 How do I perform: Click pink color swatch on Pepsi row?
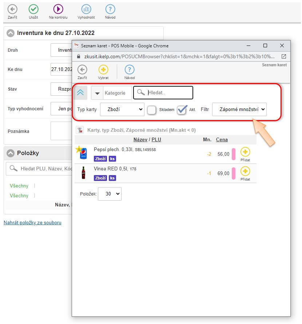234,154
